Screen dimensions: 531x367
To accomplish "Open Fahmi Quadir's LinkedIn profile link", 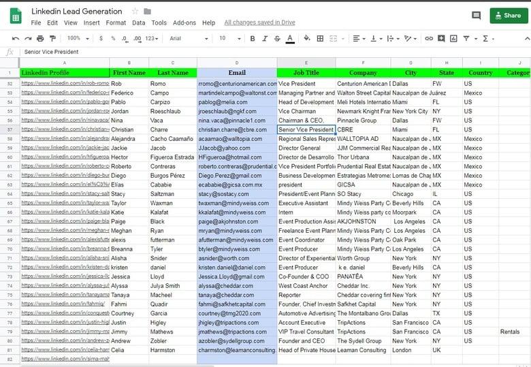I will click(63, 304).
